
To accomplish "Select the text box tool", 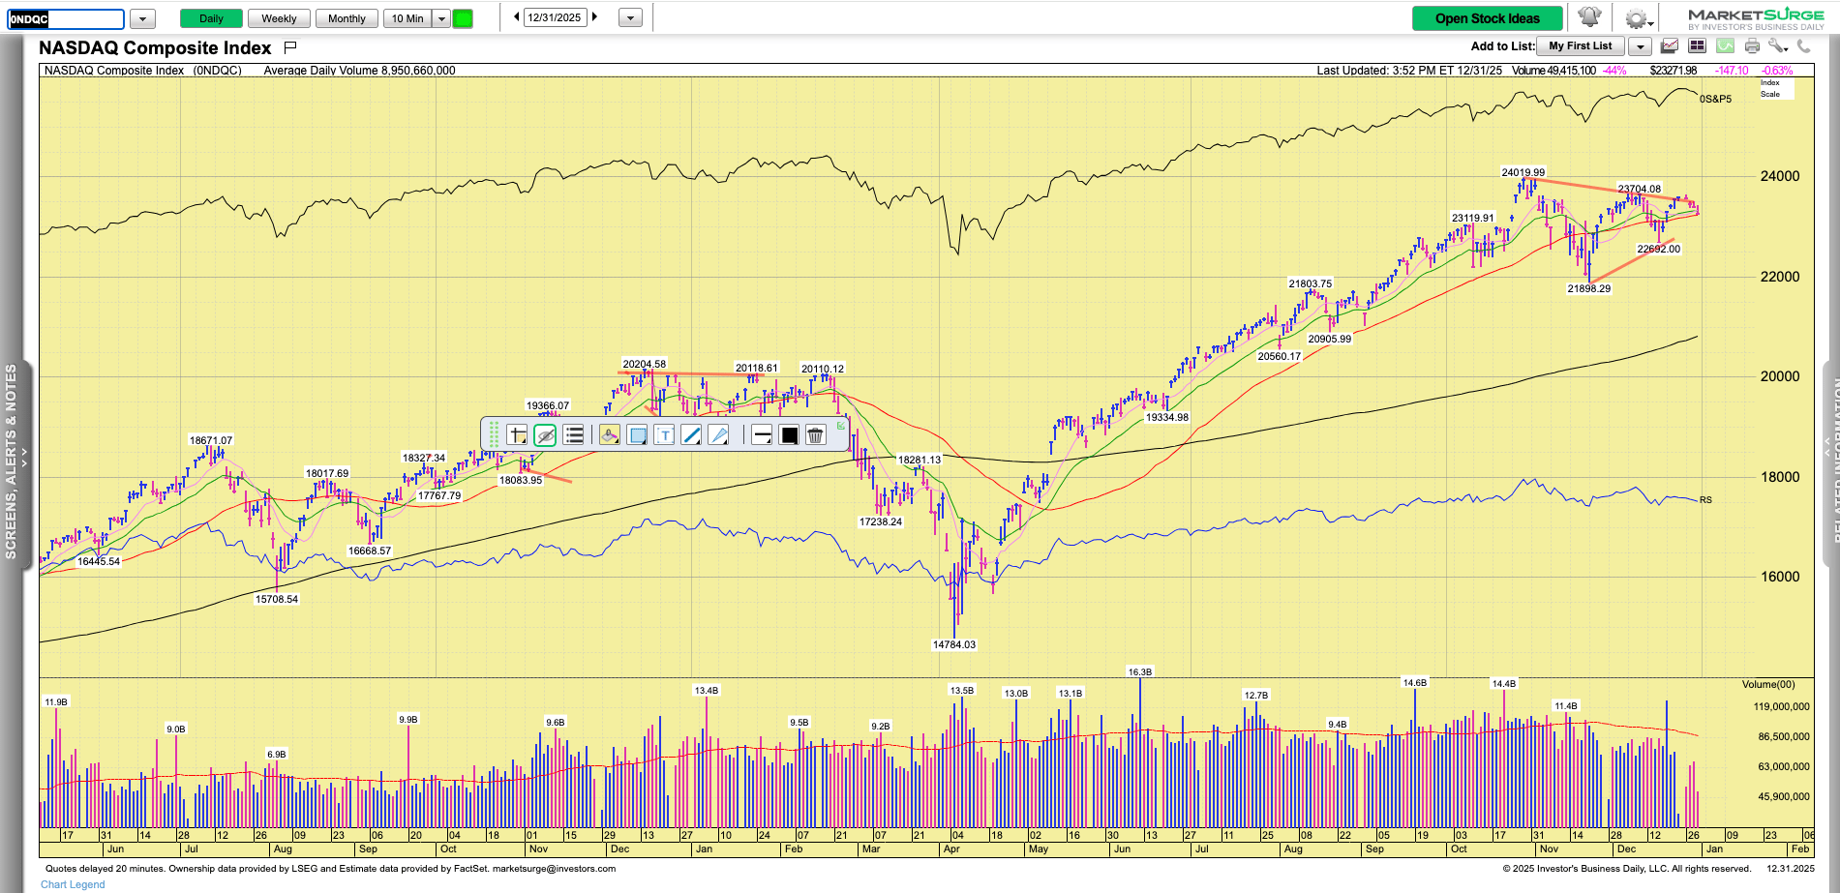I will (x=664, y=435).
